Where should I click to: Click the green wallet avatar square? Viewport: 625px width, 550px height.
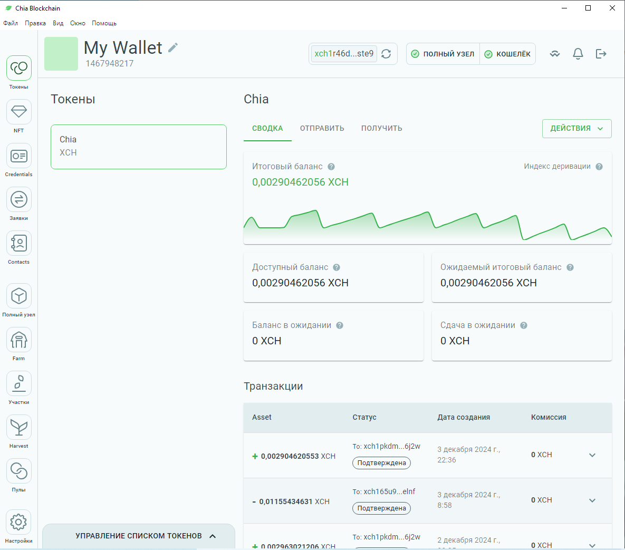tap(61, 54)
